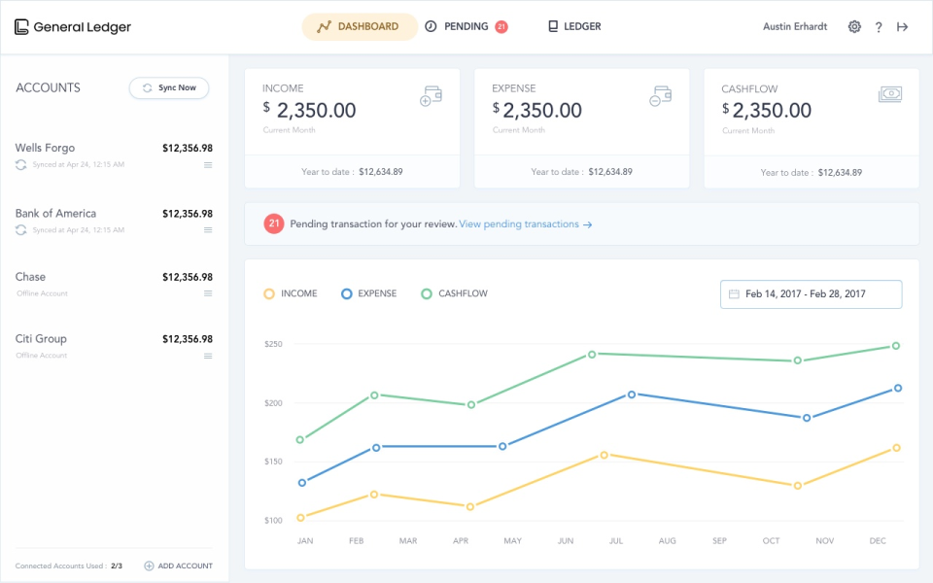Click the Expense card $2,350.00 amount
Screen dimensions: 933x583
coord(537,110)
